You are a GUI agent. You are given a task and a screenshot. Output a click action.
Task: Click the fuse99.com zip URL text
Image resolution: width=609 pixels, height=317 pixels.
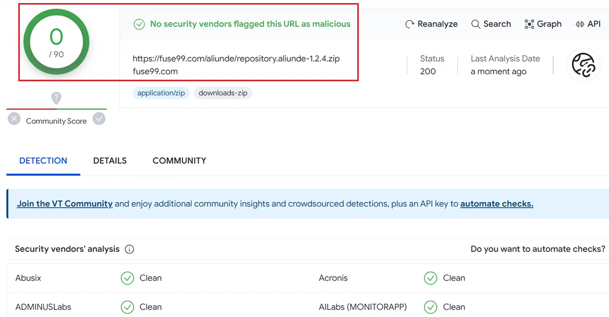(x=236, y=58)
